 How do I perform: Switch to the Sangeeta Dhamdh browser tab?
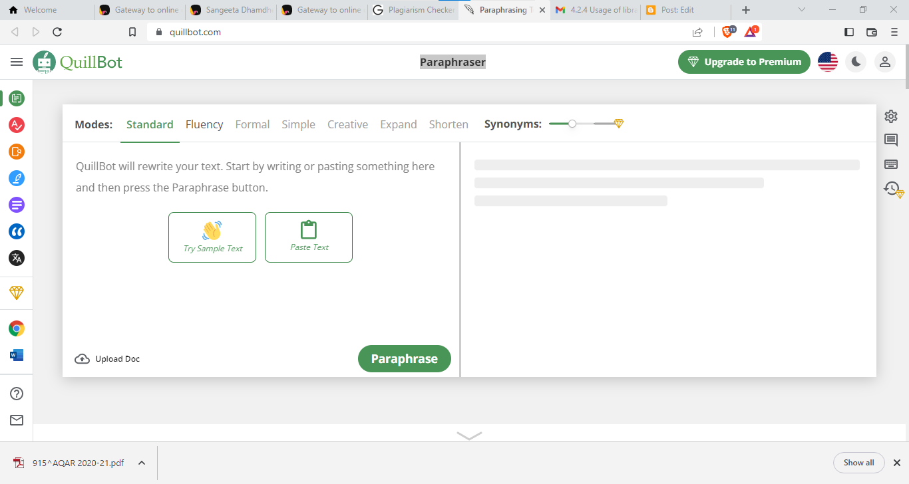[x=230, y=10]
